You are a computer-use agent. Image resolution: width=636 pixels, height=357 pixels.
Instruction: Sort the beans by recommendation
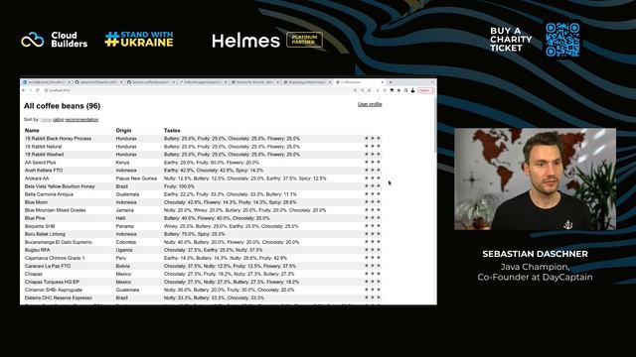click(x=81, y=119)
